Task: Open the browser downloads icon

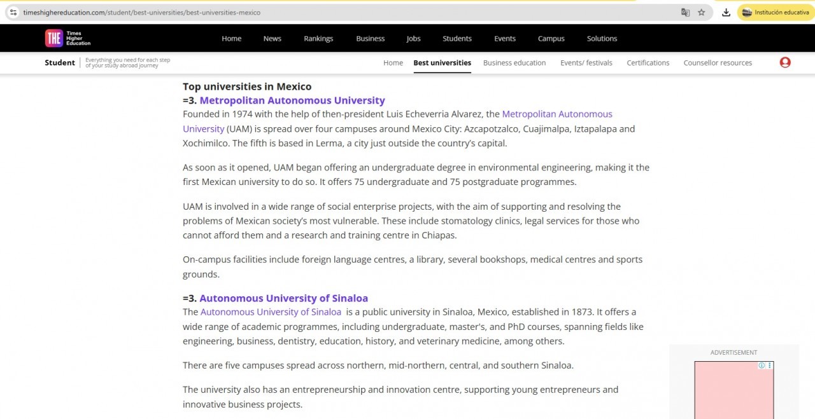Action: (726, 12)
